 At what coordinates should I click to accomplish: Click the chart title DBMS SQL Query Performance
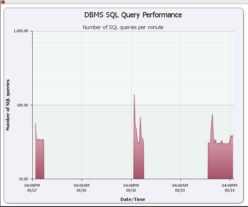pos(133,15)
